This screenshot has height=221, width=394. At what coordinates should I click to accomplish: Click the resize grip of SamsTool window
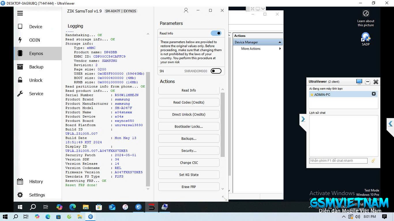224,198
